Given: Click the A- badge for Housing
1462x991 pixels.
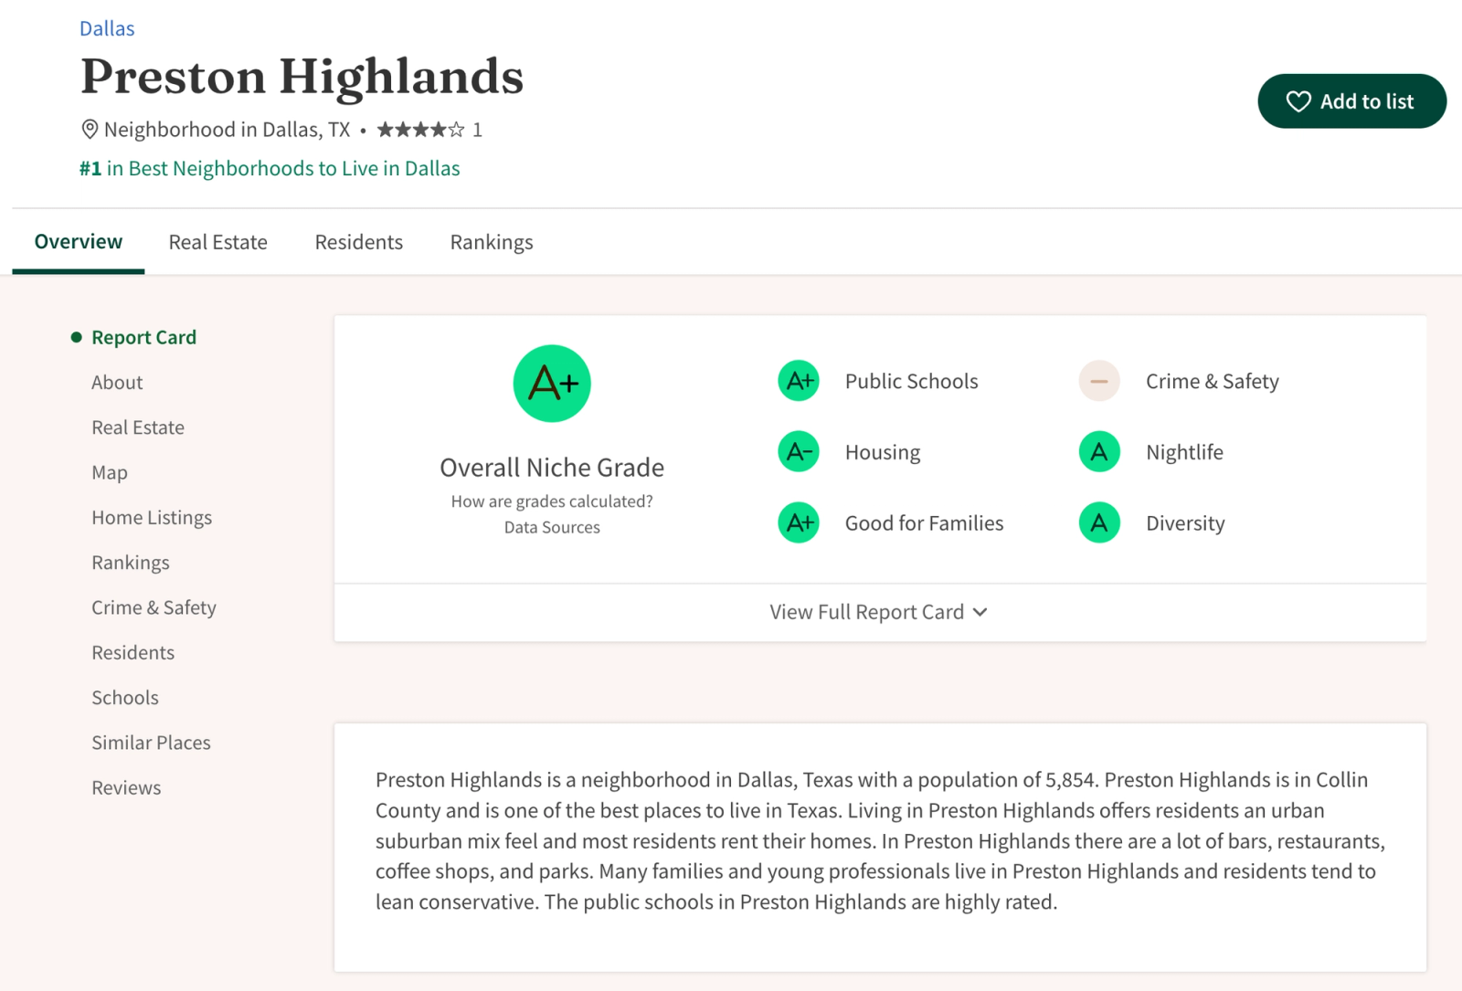Looking at the screenshot, I should pos(799,452).
